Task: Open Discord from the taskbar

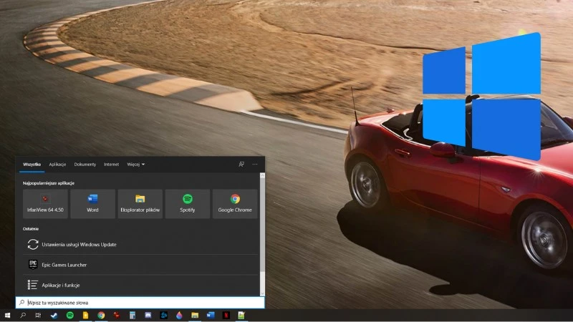Action: [x=148, y=315]
